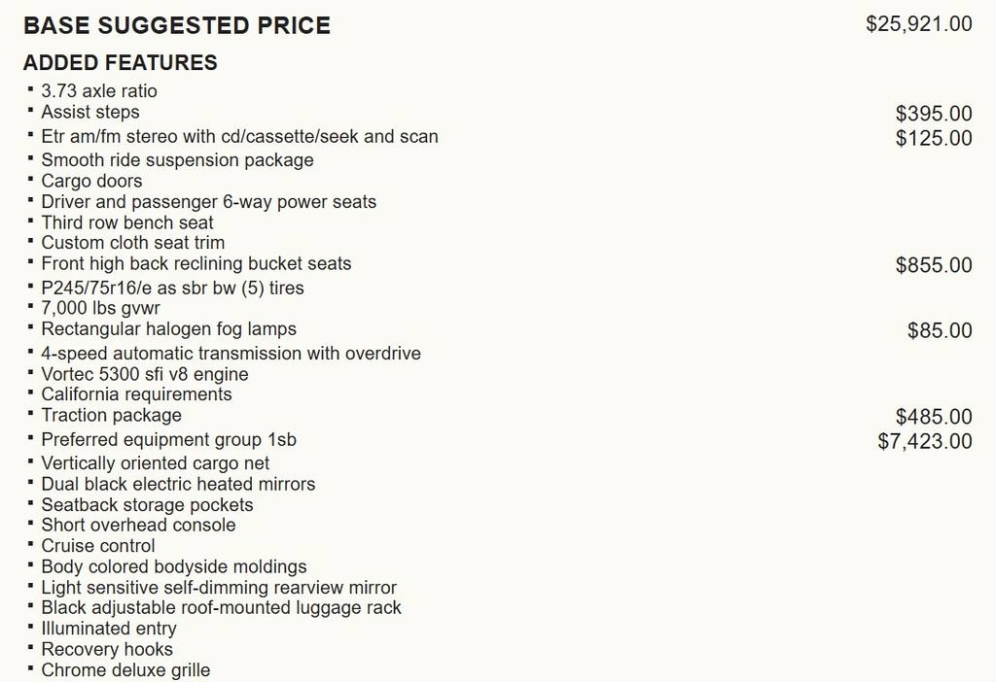Click Preferred equipment group 1sb text

click(x=169, y=440)
